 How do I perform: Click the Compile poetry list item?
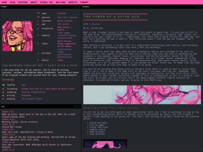[x=98, y=129]
